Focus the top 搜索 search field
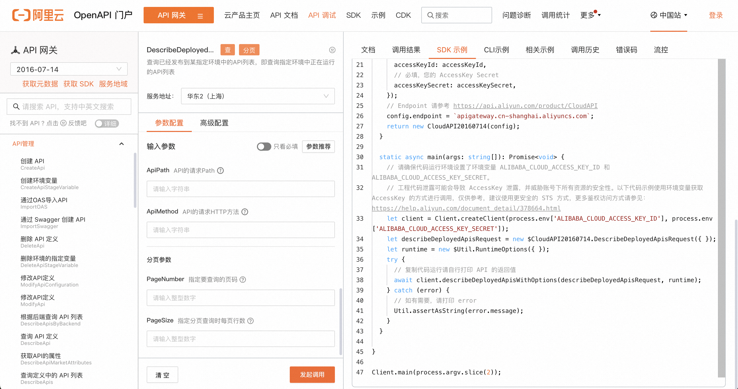 456,15
